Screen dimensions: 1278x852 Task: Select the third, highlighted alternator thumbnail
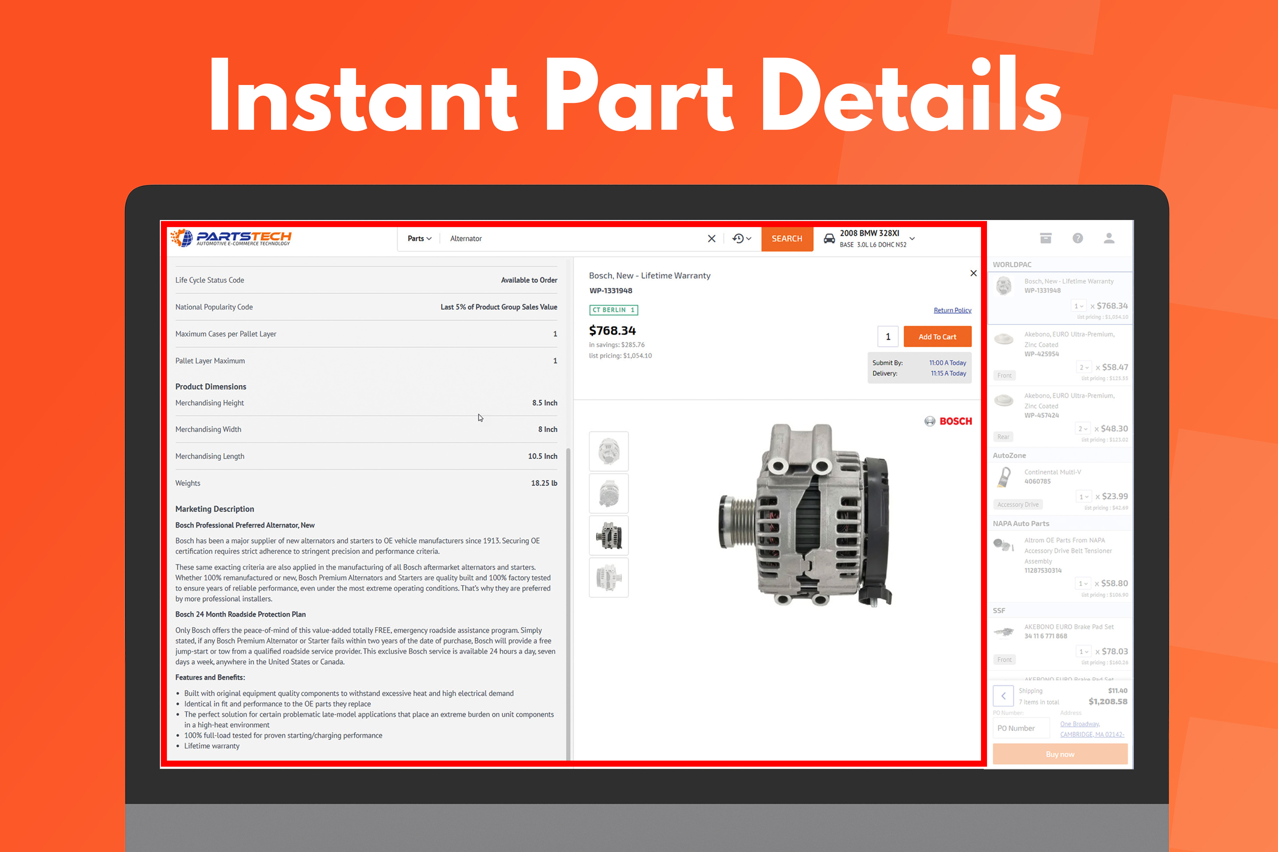(609, 535)
